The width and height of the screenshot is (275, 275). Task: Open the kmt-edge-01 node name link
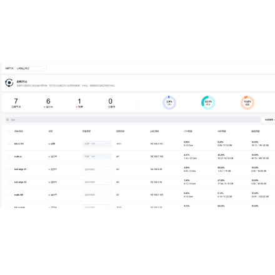click(20, 169)
